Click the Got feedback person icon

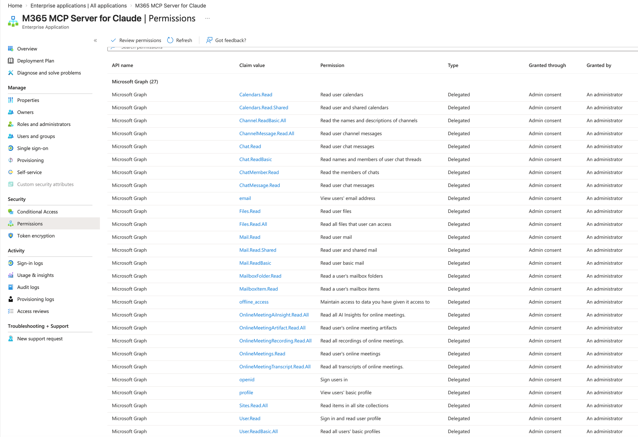[x=209, y=40]
